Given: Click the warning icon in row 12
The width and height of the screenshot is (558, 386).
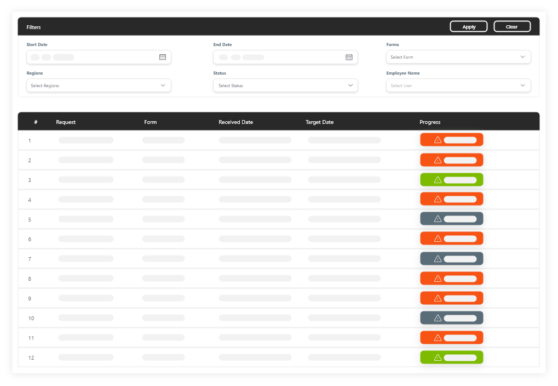Looking at the screenshot, I should click(438, 357).
